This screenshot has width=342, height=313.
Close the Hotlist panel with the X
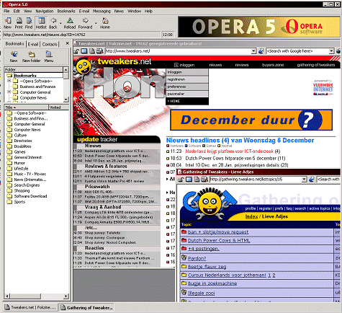coord(68,43)
